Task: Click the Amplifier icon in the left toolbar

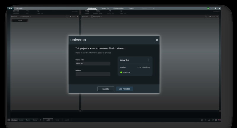Action: click(16, 12)
